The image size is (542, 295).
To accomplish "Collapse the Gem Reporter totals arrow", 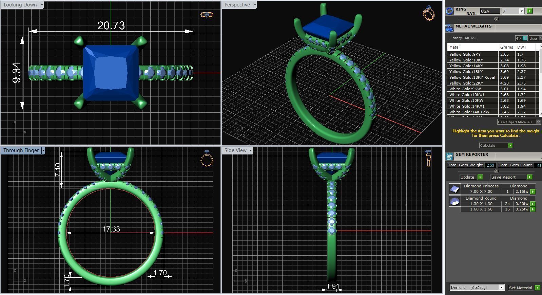I will pyautogui.click(x=496, y=171).
